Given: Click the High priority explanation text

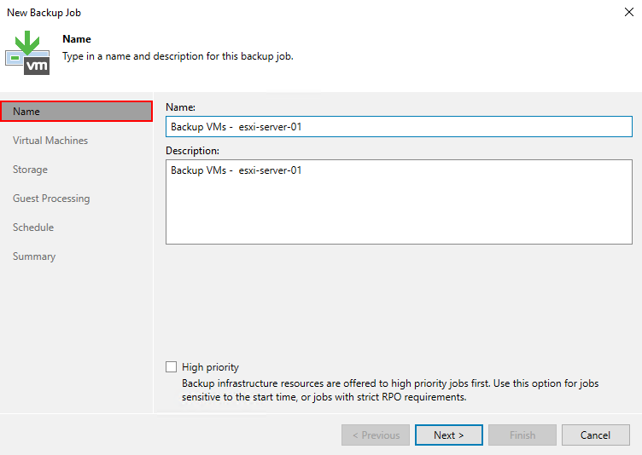Looking at the screenshot, I should tap(390, 390).
